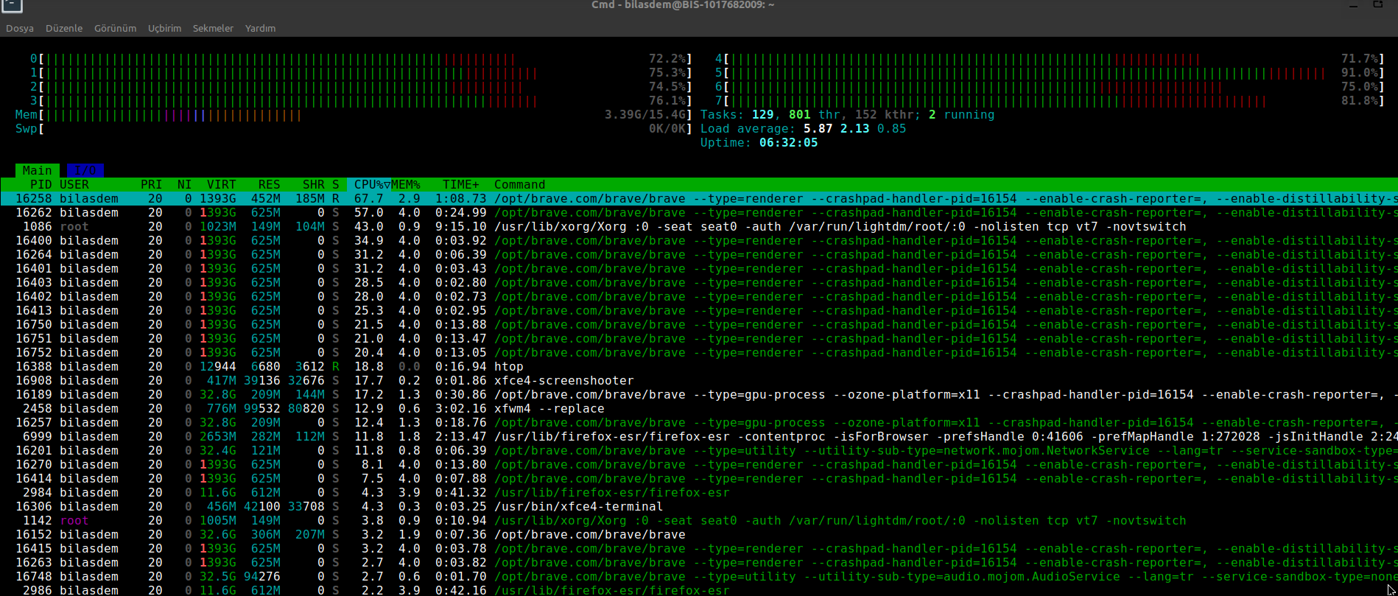
Task: Click the PID column header
Action: coord(41,184)
